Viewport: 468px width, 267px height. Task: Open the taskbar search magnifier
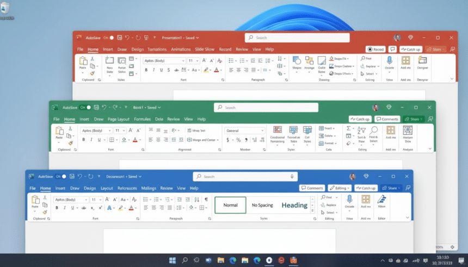(x=185, y=260)
